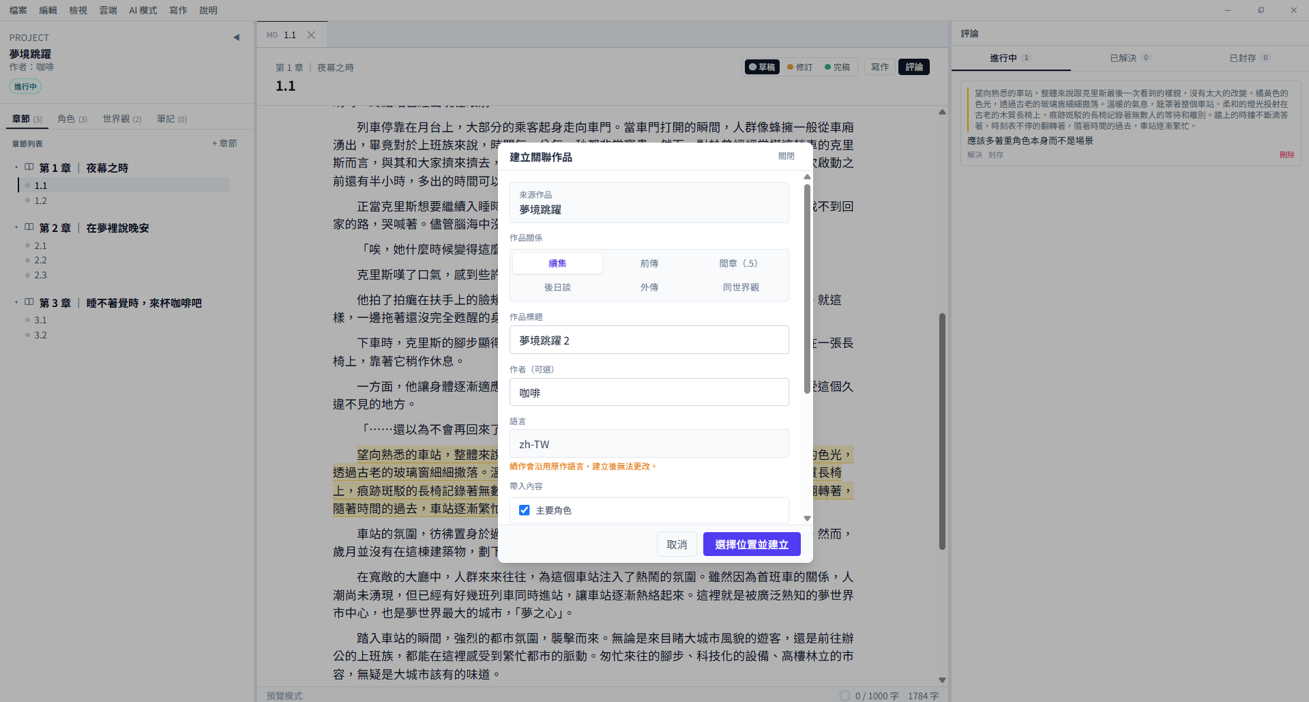Click the editor scrollbar down arrow
Image resolution: width=1309 pixels, height=702 pixels.
[942, 679]
